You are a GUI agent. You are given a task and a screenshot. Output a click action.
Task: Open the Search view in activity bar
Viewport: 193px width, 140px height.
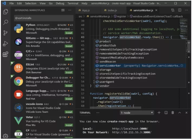click(6, 22)
